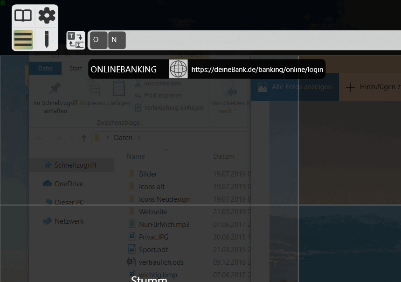Click the document icon of Sport.odt
This screenshot has height=282, width=401.
[131, 249]
